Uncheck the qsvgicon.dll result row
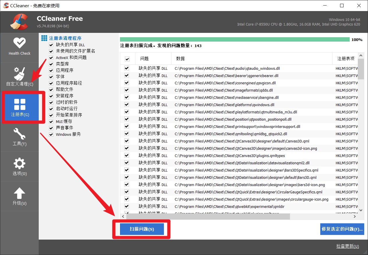Screen dimensions: 368x255 pyautogui.click(x=127, y=83)
